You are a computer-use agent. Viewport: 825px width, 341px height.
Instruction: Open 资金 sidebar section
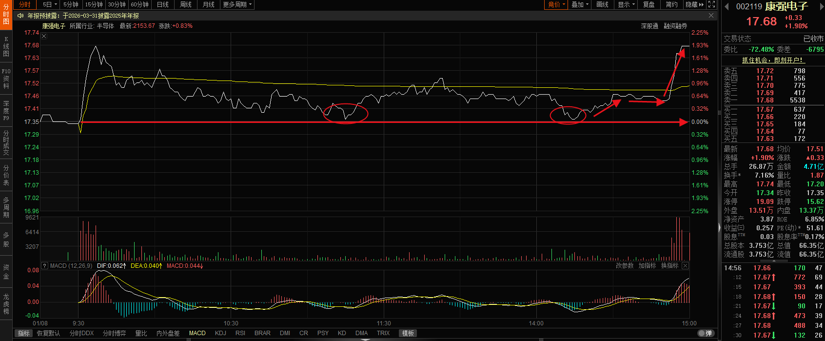6,272
